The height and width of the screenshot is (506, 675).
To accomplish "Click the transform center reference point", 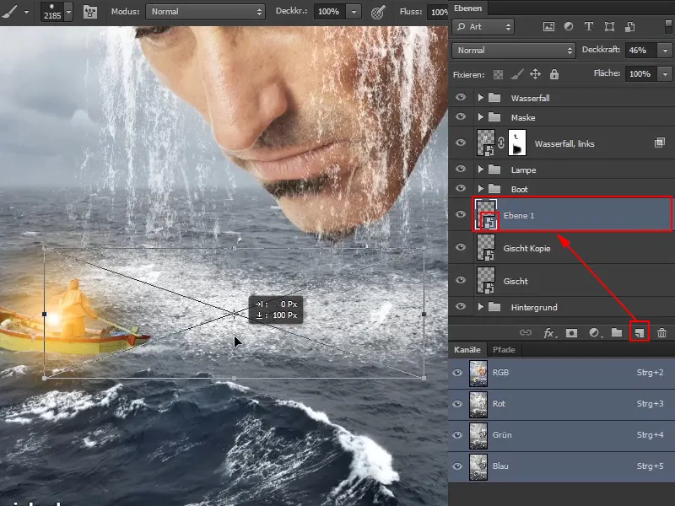I will 234,313.
